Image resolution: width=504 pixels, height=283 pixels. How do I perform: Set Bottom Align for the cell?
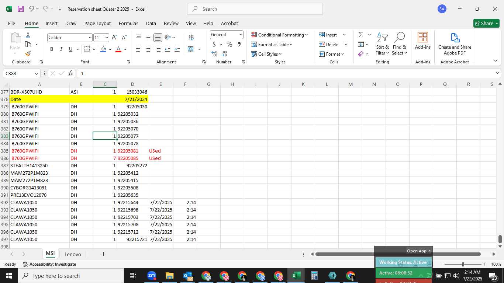158,37
